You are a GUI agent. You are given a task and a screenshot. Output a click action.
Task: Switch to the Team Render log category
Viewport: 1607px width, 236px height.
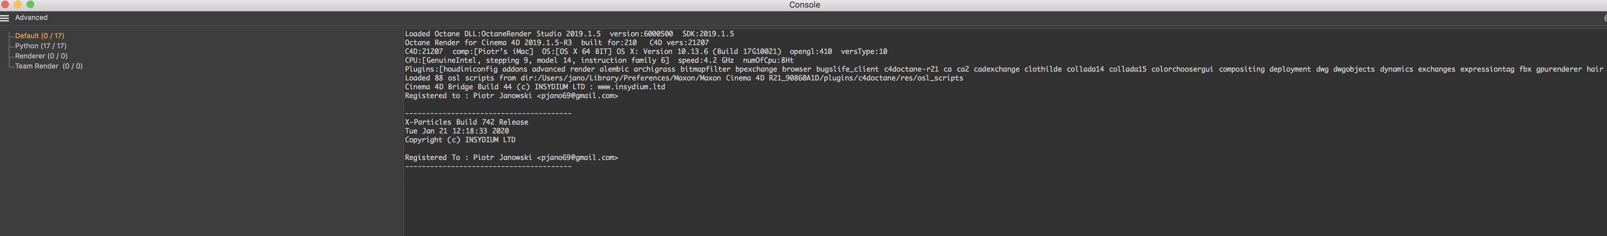pyautogui.click(x=49, y=66)
